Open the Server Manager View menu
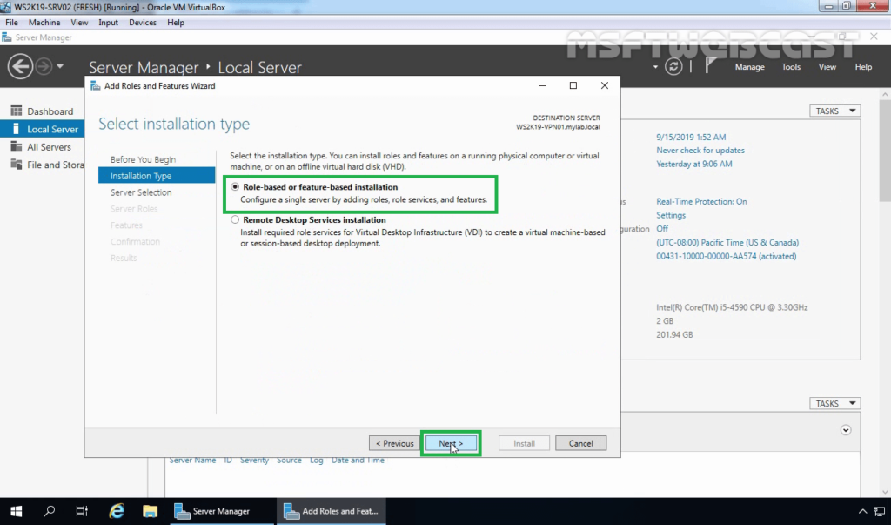 click(827, 66)
